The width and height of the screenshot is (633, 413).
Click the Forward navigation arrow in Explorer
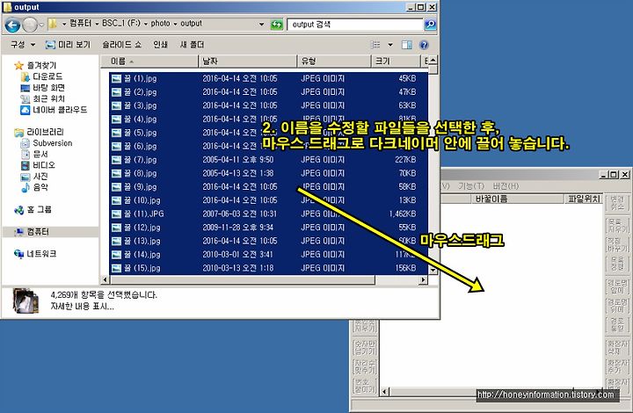coord(30,25)
